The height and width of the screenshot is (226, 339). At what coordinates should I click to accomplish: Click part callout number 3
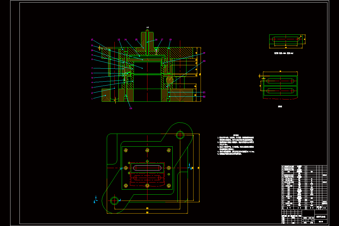92,88
